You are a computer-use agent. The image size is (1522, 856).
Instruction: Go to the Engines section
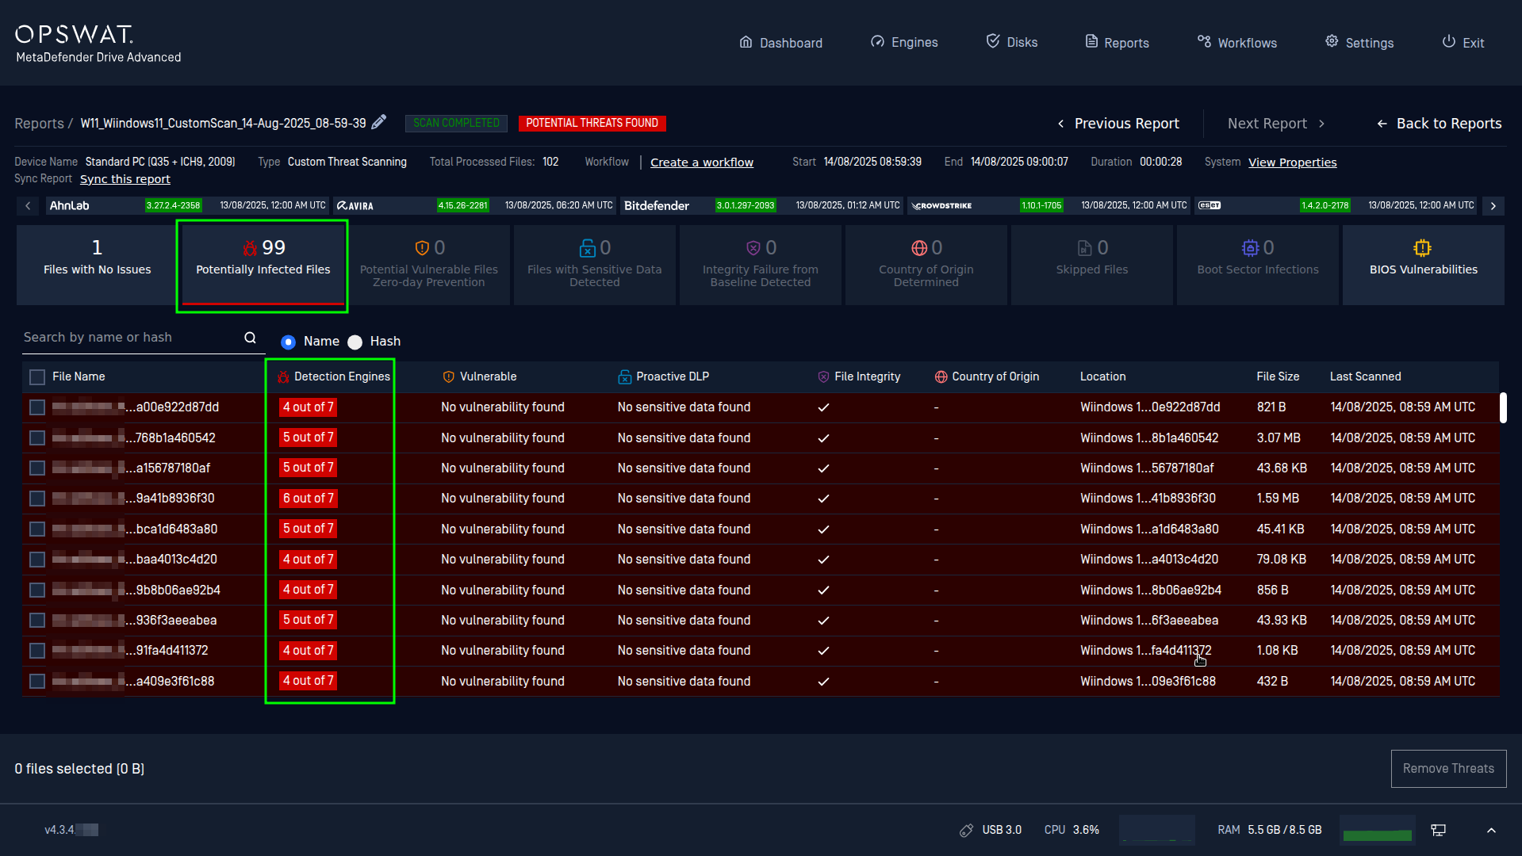[904, 42]
